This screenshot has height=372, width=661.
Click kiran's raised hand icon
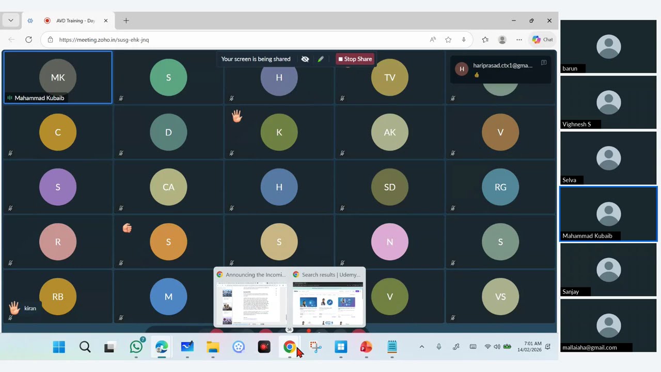(14, 308)
